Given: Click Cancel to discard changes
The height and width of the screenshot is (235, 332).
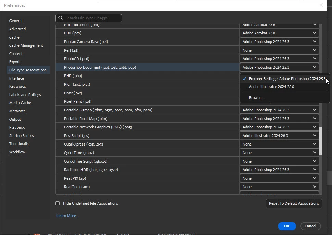Looking at the screenshot, I should click(x=310, y=226).
